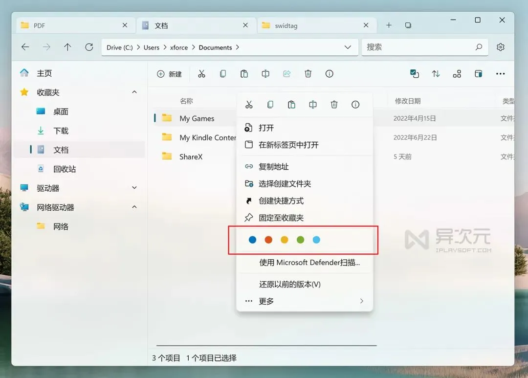The image size is (528, 378).
Task: Select 打开 in the context menu
Action: [x=305, y=128]
